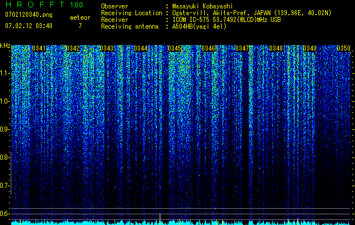Click the 0.7 kHz axis label

coord(5,186)
